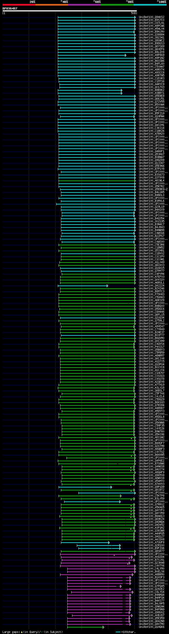The image size is (169, 634).
Task: Click hit label UniRef100_C5XAA7
Action: click(152, 67)
